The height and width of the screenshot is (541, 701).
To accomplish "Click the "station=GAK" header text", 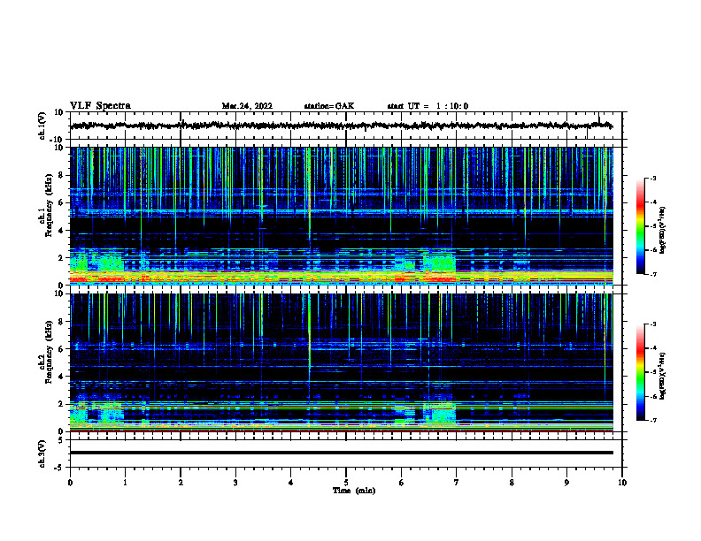I will 329,106.
